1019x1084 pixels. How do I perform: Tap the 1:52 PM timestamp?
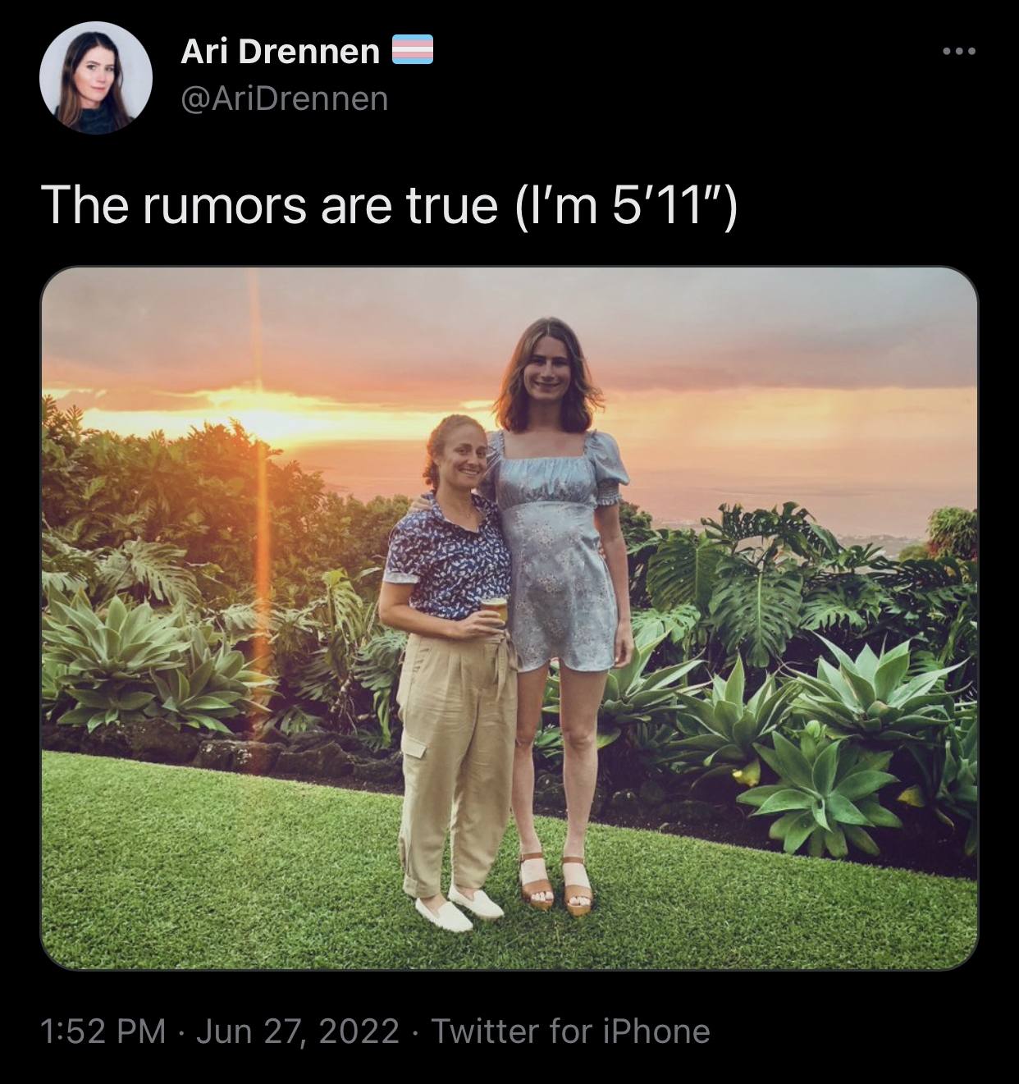click(103, 1031)
